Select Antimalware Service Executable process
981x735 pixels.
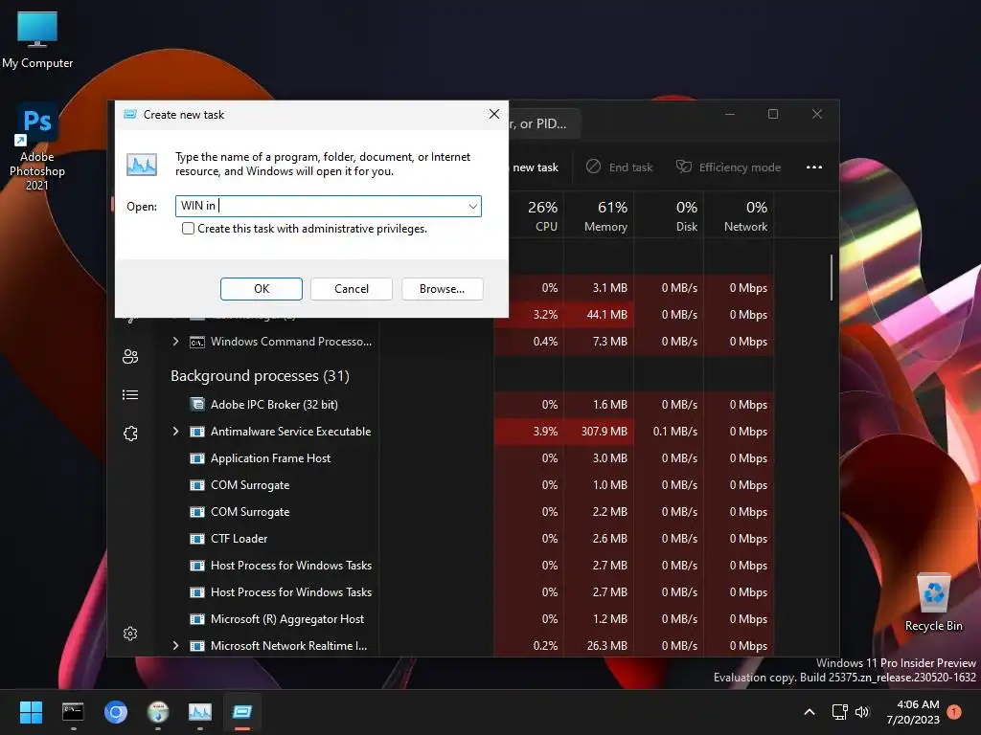pos(291,432)
